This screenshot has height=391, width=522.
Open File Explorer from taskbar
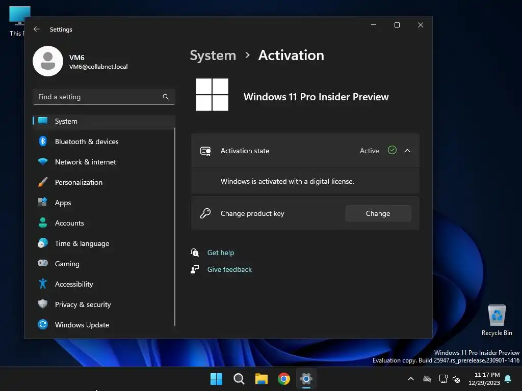tap(262, 379)
